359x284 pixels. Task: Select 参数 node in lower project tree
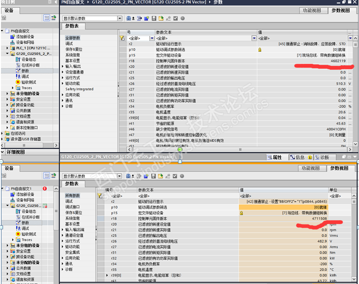click(25, 223)
